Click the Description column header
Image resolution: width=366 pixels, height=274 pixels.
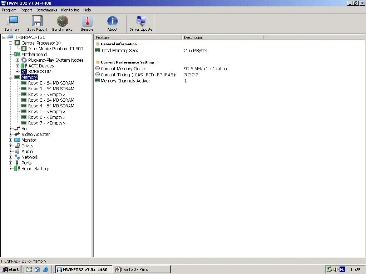pos(222,37)
